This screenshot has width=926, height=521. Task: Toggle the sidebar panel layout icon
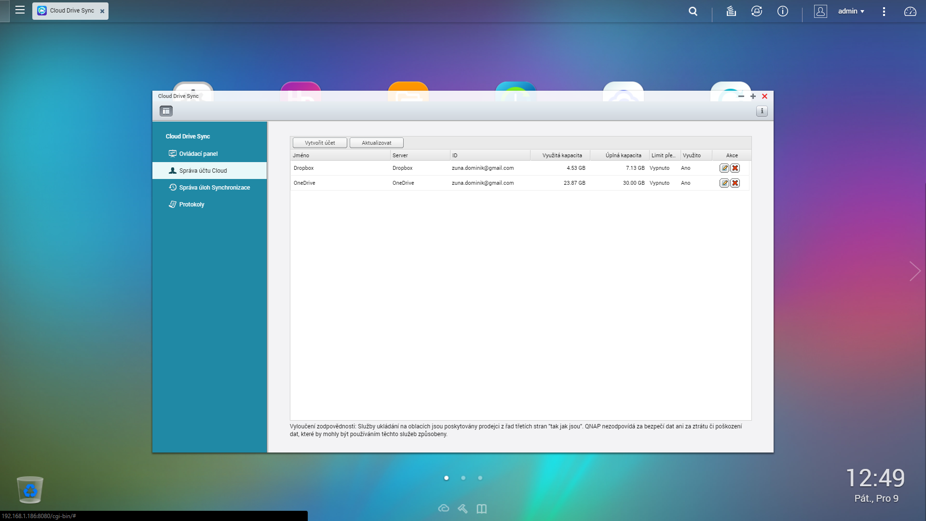(x=166, y=111)
